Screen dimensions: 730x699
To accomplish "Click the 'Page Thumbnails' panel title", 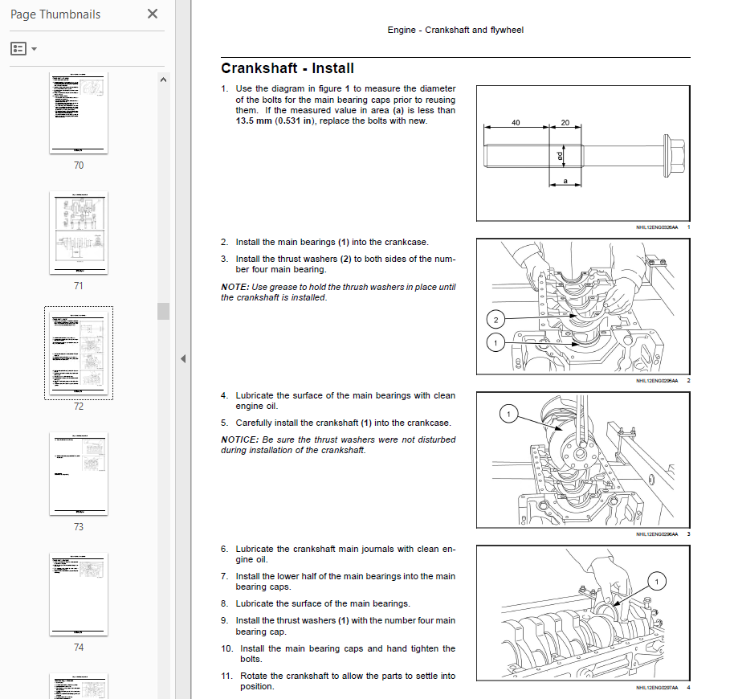I will tap(57, 14).
